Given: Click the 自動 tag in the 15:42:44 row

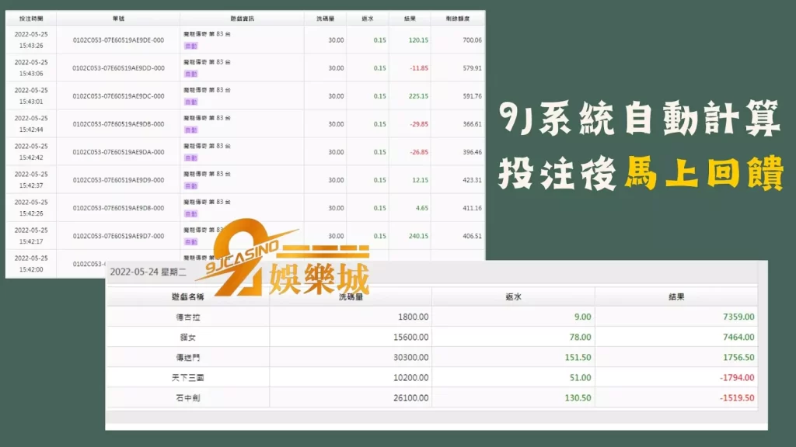Looking at the screenshot, I should click(191, 130).
